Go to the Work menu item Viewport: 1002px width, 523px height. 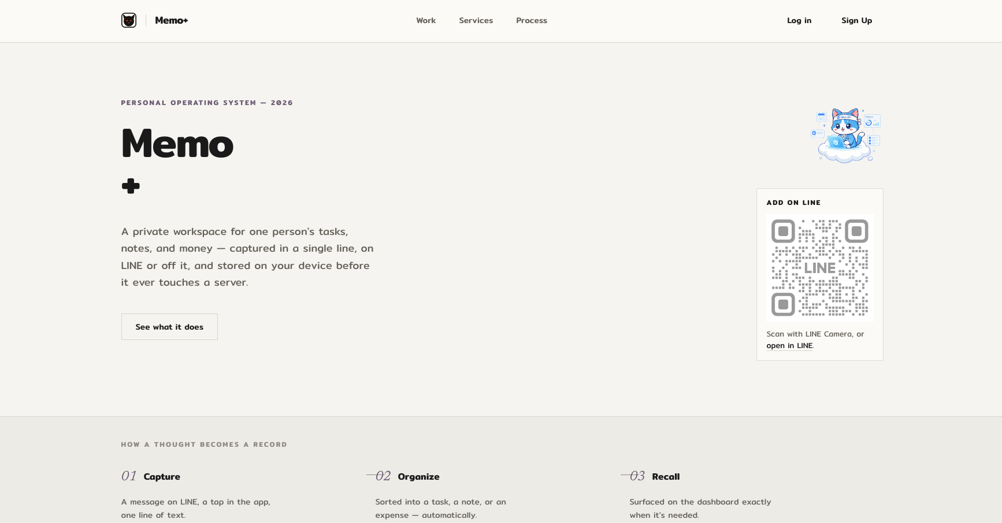[x=426, y=20]
